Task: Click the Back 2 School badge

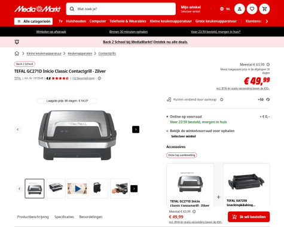Action: [25, 64]
